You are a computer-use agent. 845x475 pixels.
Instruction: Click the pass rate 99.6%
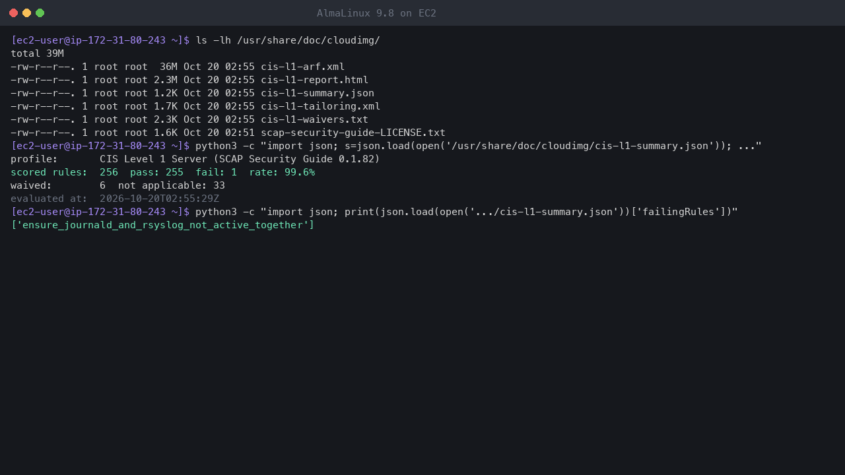(x=300, y=172)
